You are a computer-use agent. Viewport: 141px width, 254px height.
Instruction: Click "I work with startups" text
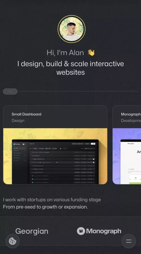(x=52, y=200)
